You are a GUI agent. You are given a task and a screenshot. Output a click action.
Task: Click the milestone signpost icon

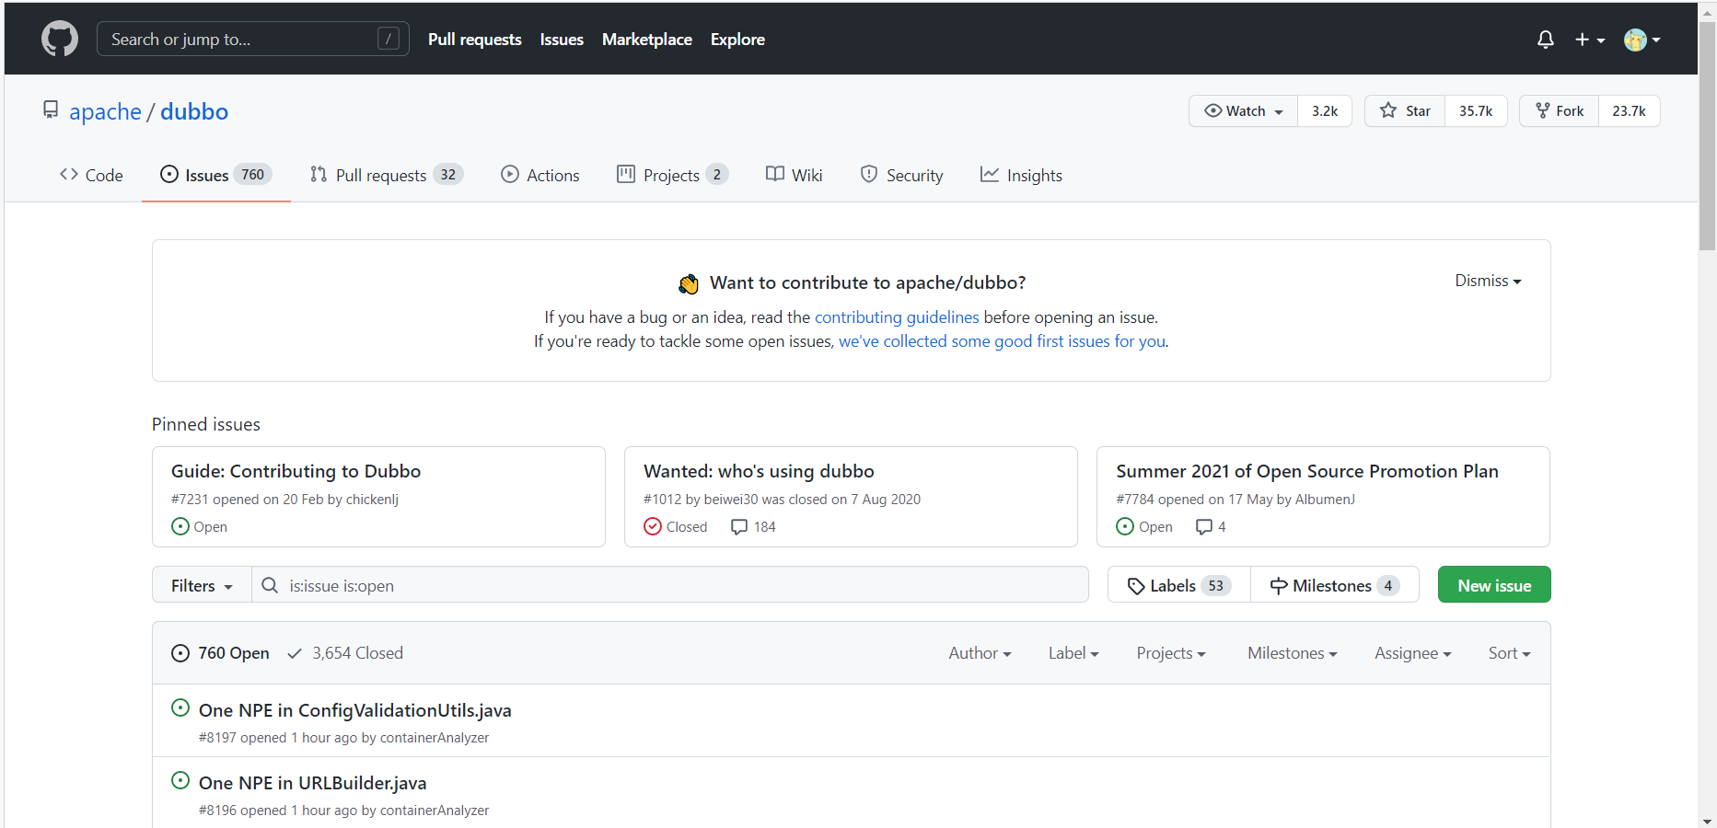click(x=1279, y=586)
